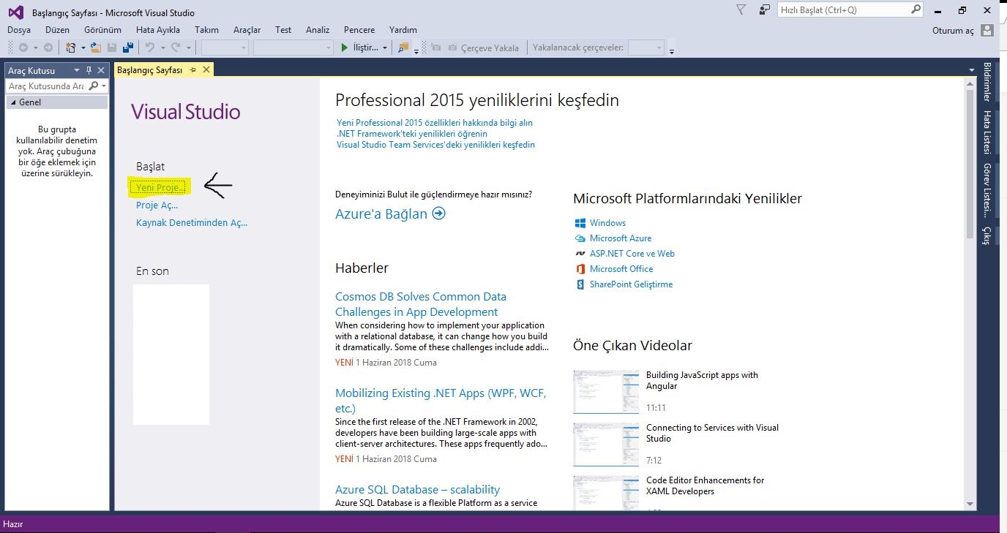The width and height of the screenshot is (1007, 533).
Task: Click the Navigate Forward arrow icon
Action: tap(48, 48)
